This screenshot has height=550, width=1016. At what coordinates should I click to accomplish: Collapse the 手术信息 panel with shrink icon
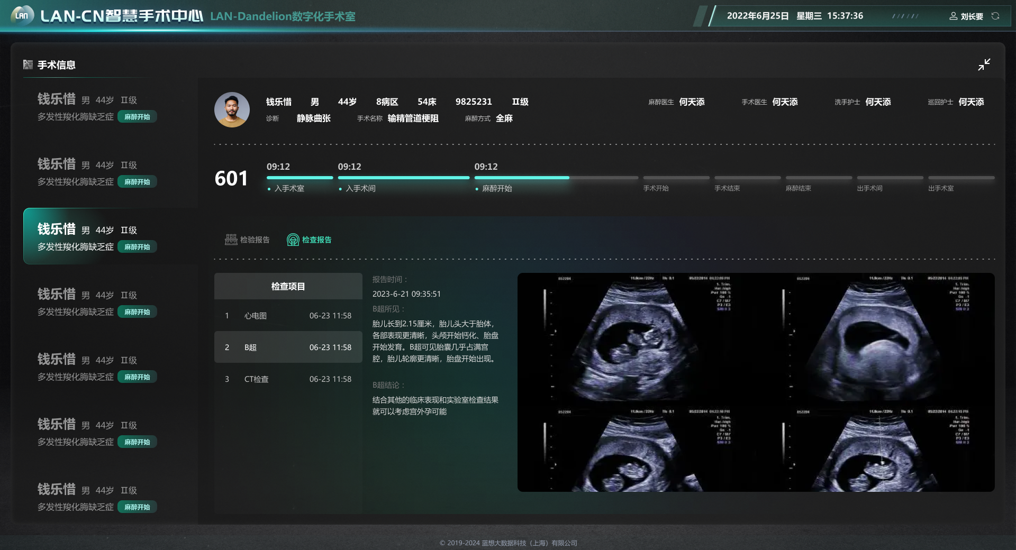[984, 65]
